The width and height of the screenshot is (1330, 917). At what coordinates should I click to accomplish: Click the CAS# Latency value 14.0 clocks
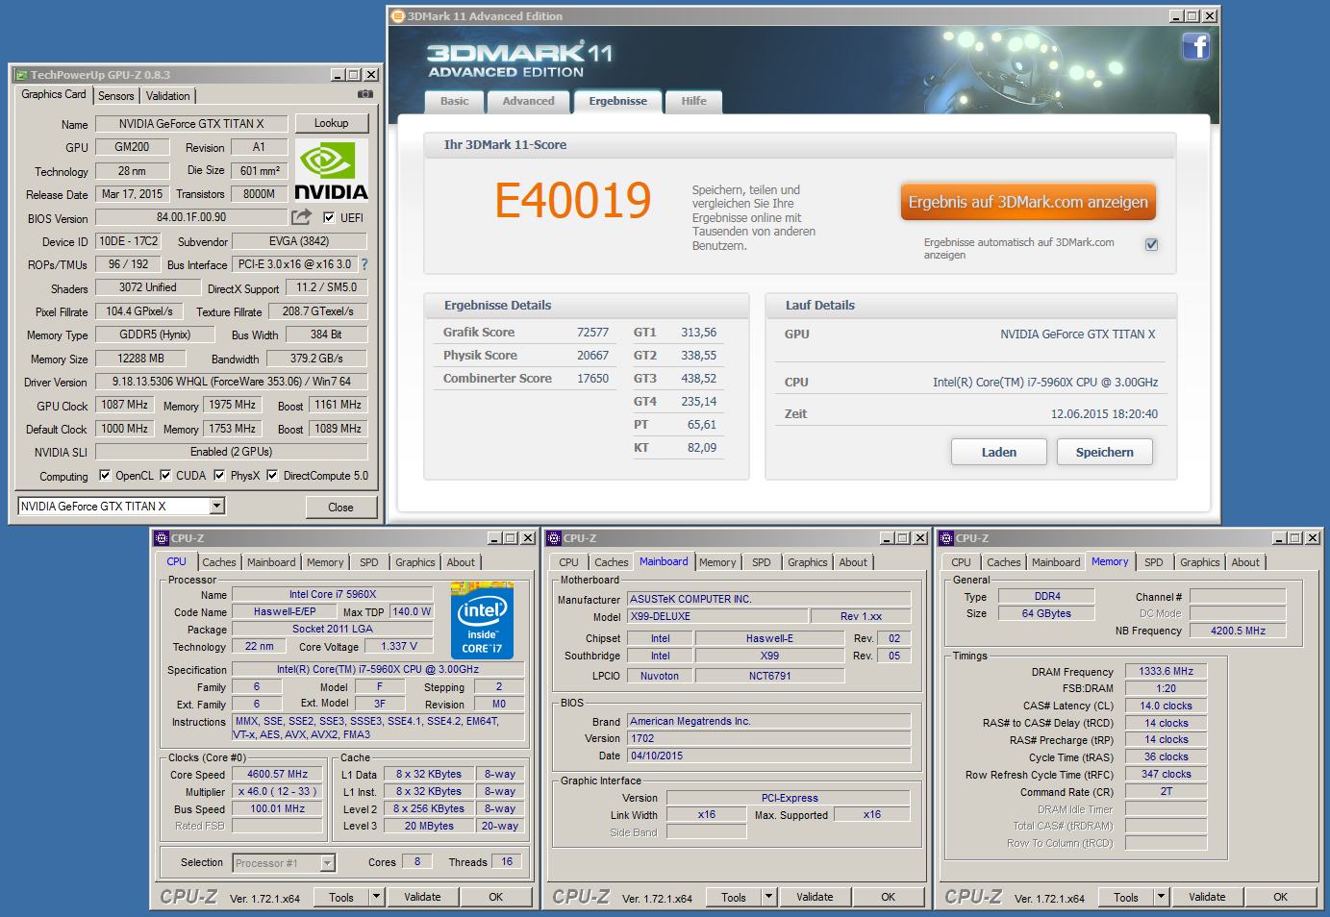pos(1166,706)
